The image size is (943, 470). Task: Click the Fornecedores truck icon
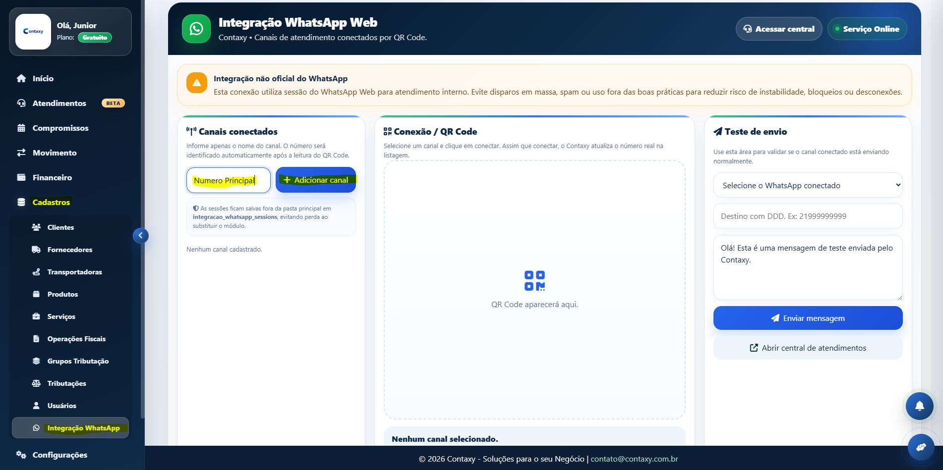[x=36, y=250]
